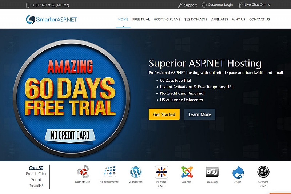This screenshot has height=194, width=291.
Task: Click the SmarterASP.NET logo
Action: pyautogui.click(x=51, y=19)
